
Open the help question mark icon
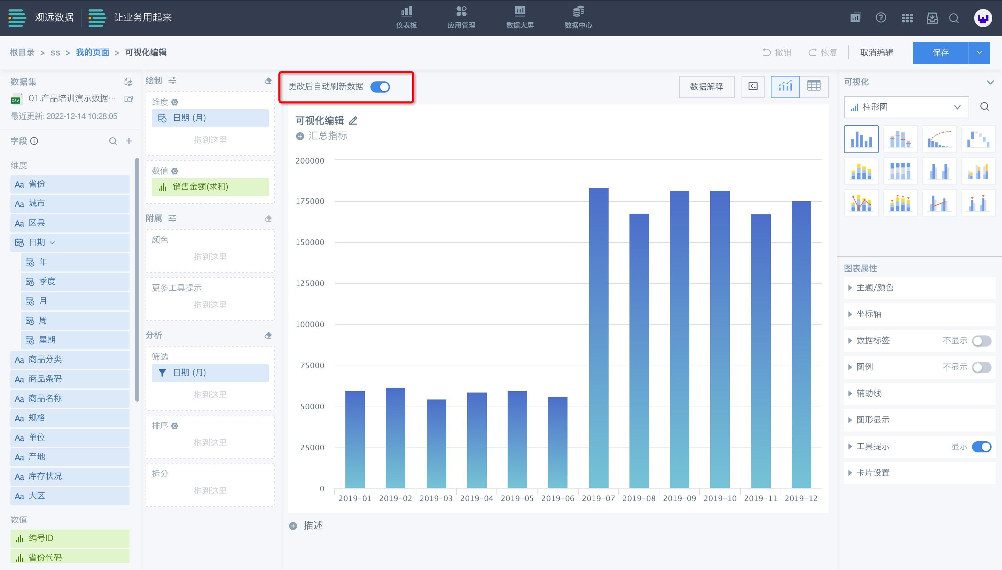click(x=880, y=18)
